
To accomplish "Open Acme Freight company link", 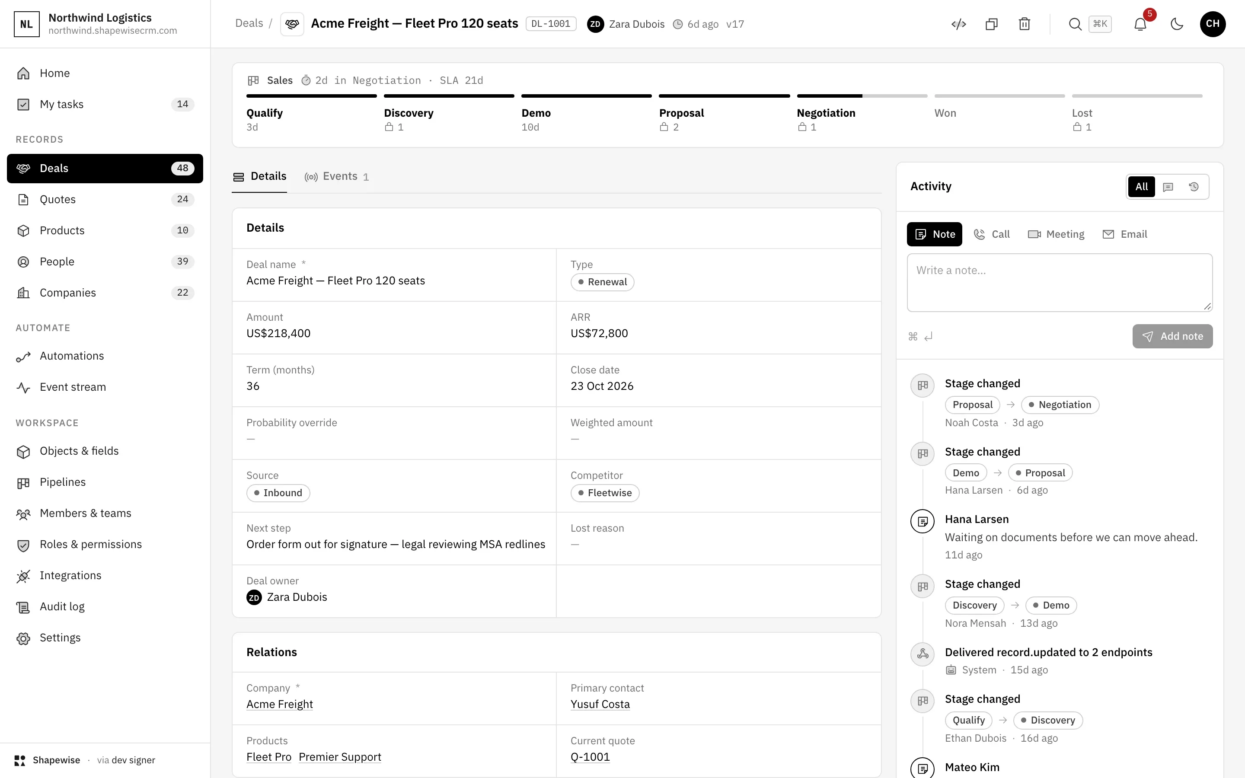I will 279,705.
